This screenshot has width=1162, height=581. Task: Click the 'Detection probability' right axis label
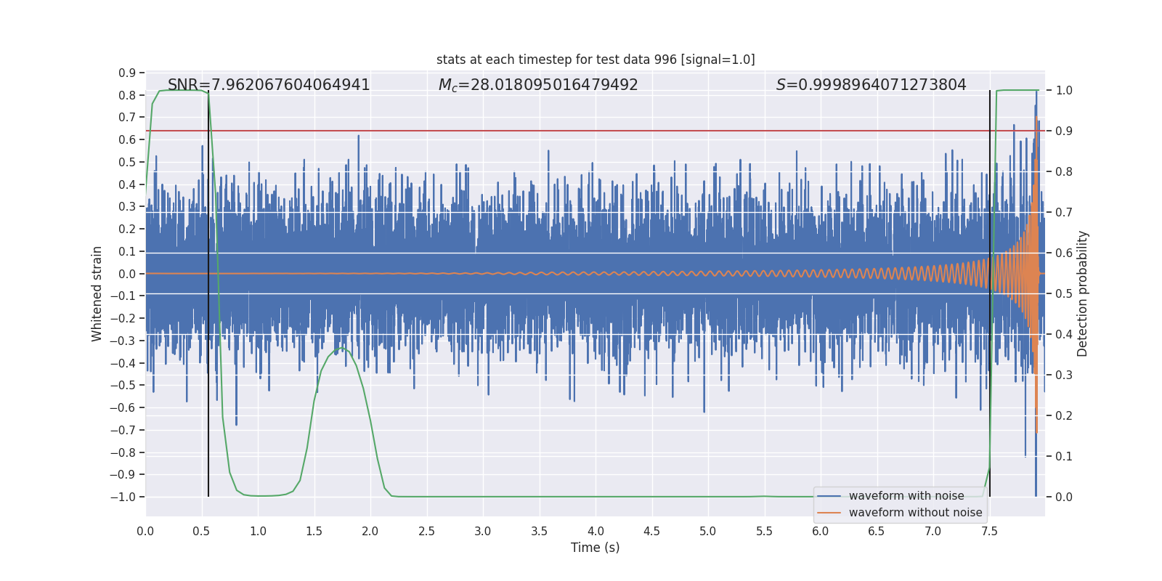click(1083, 293)
